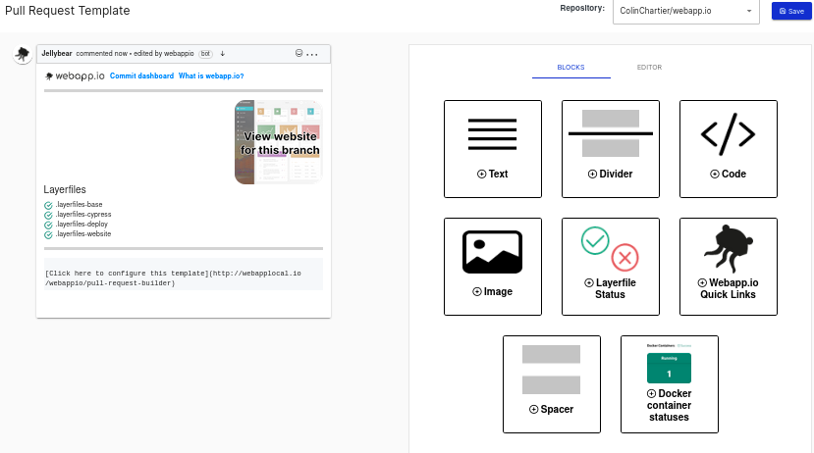Click the configure this template code block

[x=184, y=275]
